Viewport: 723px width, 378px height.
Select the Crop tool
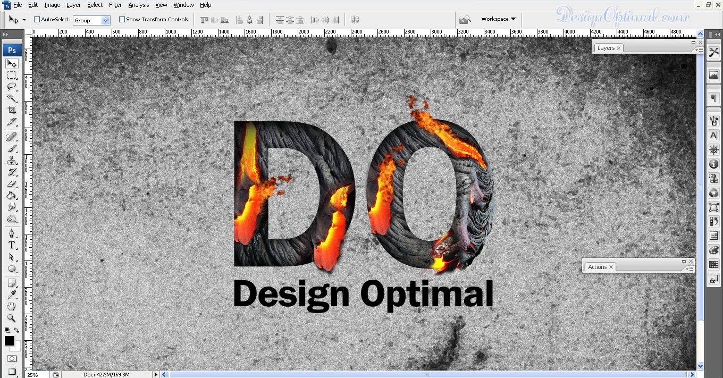(12, 110)
